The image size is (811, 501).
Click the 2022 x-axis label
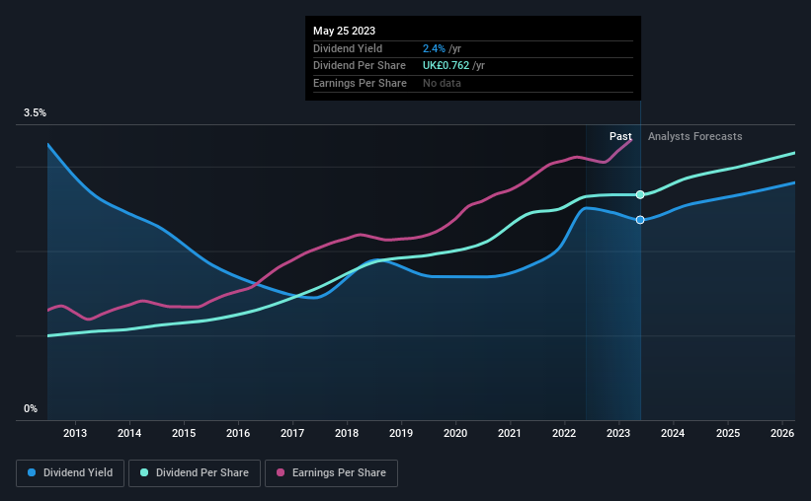[564, 433]
